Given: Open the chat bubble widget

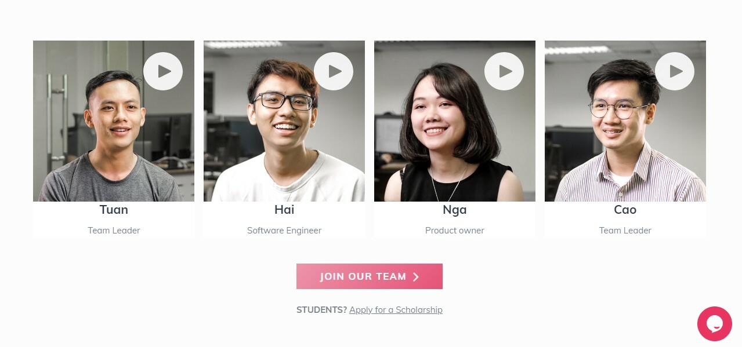Looking at the screenshot, I should click(715, 324).
